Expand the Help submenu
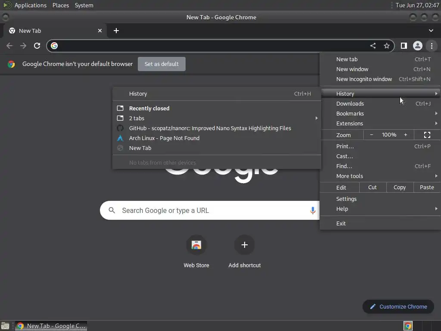This screenshot has width=441, height=331. click(x=380, y=209)
